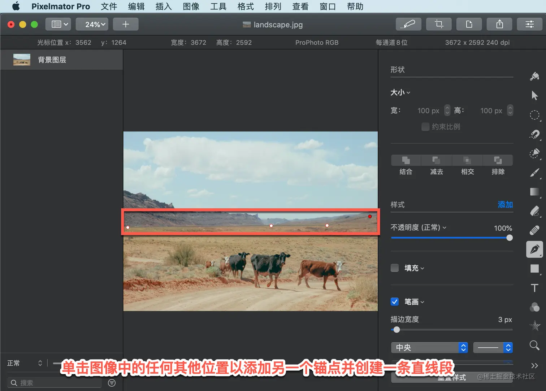Select the rectangle Shape tool
546x391 pixels.
tap(534, 268)
